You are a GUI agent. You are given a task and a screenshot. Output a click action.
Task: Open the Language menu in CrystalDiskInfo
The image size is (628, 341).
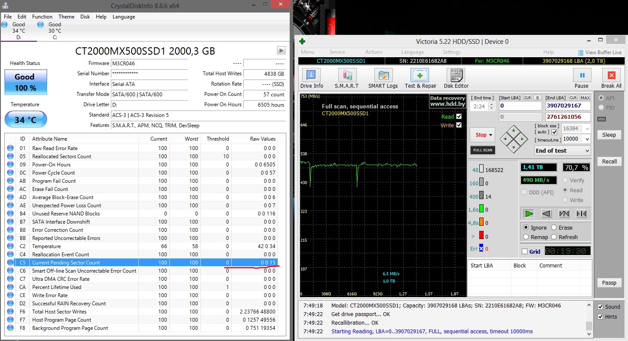click(124, 17)
